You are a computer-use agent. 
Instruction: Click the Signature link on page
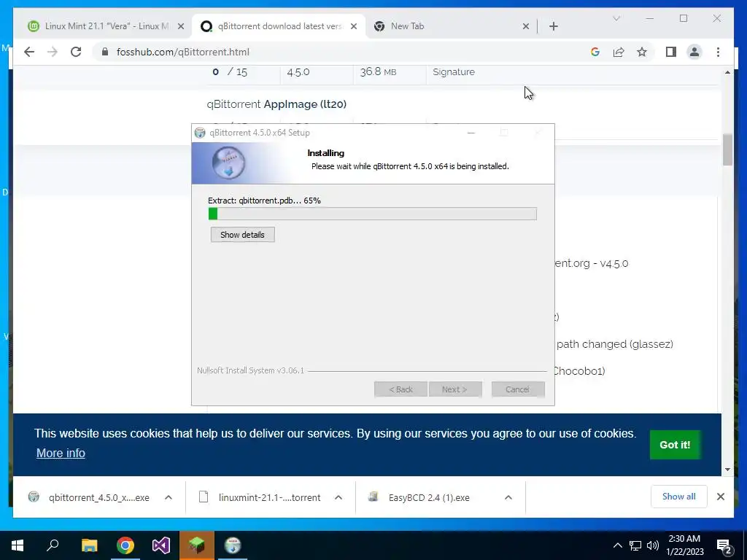coord(454,72)
